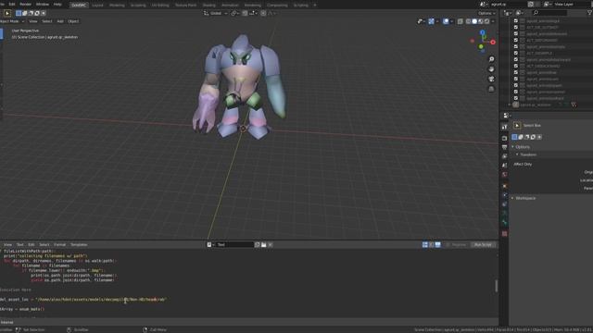Select the Select Box tool icon in viewport header
593x333 pixels.
pos(7,13)
